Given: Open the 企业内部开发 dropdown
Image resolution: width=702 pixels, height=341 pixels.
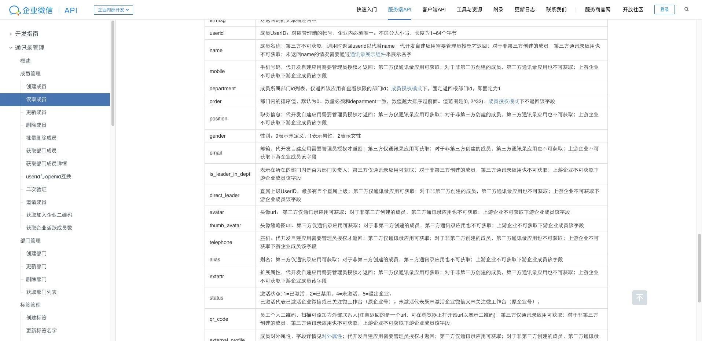Looking at the screenshot, I should click(x=113, y=10).
